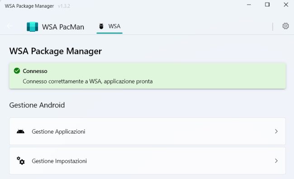294x179 pixels.
Task: Open the settings gear icon
Action: click(285, 26)
